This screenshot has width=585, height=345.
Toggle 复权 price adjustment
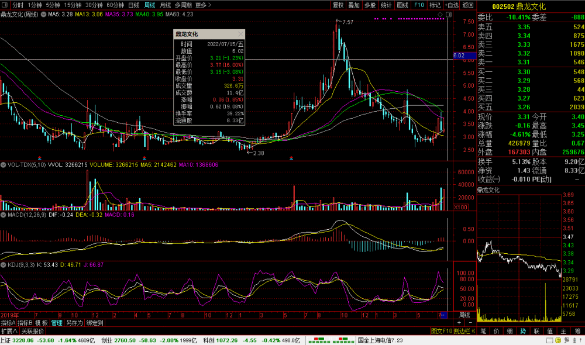click(x=338, y=5)
